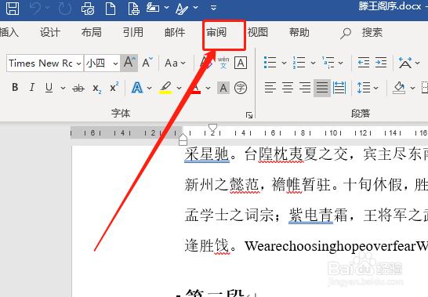The width and height of the screenshot is (428, 297).
Task: Click the text 十旬休假
Action: pos(372,184)
